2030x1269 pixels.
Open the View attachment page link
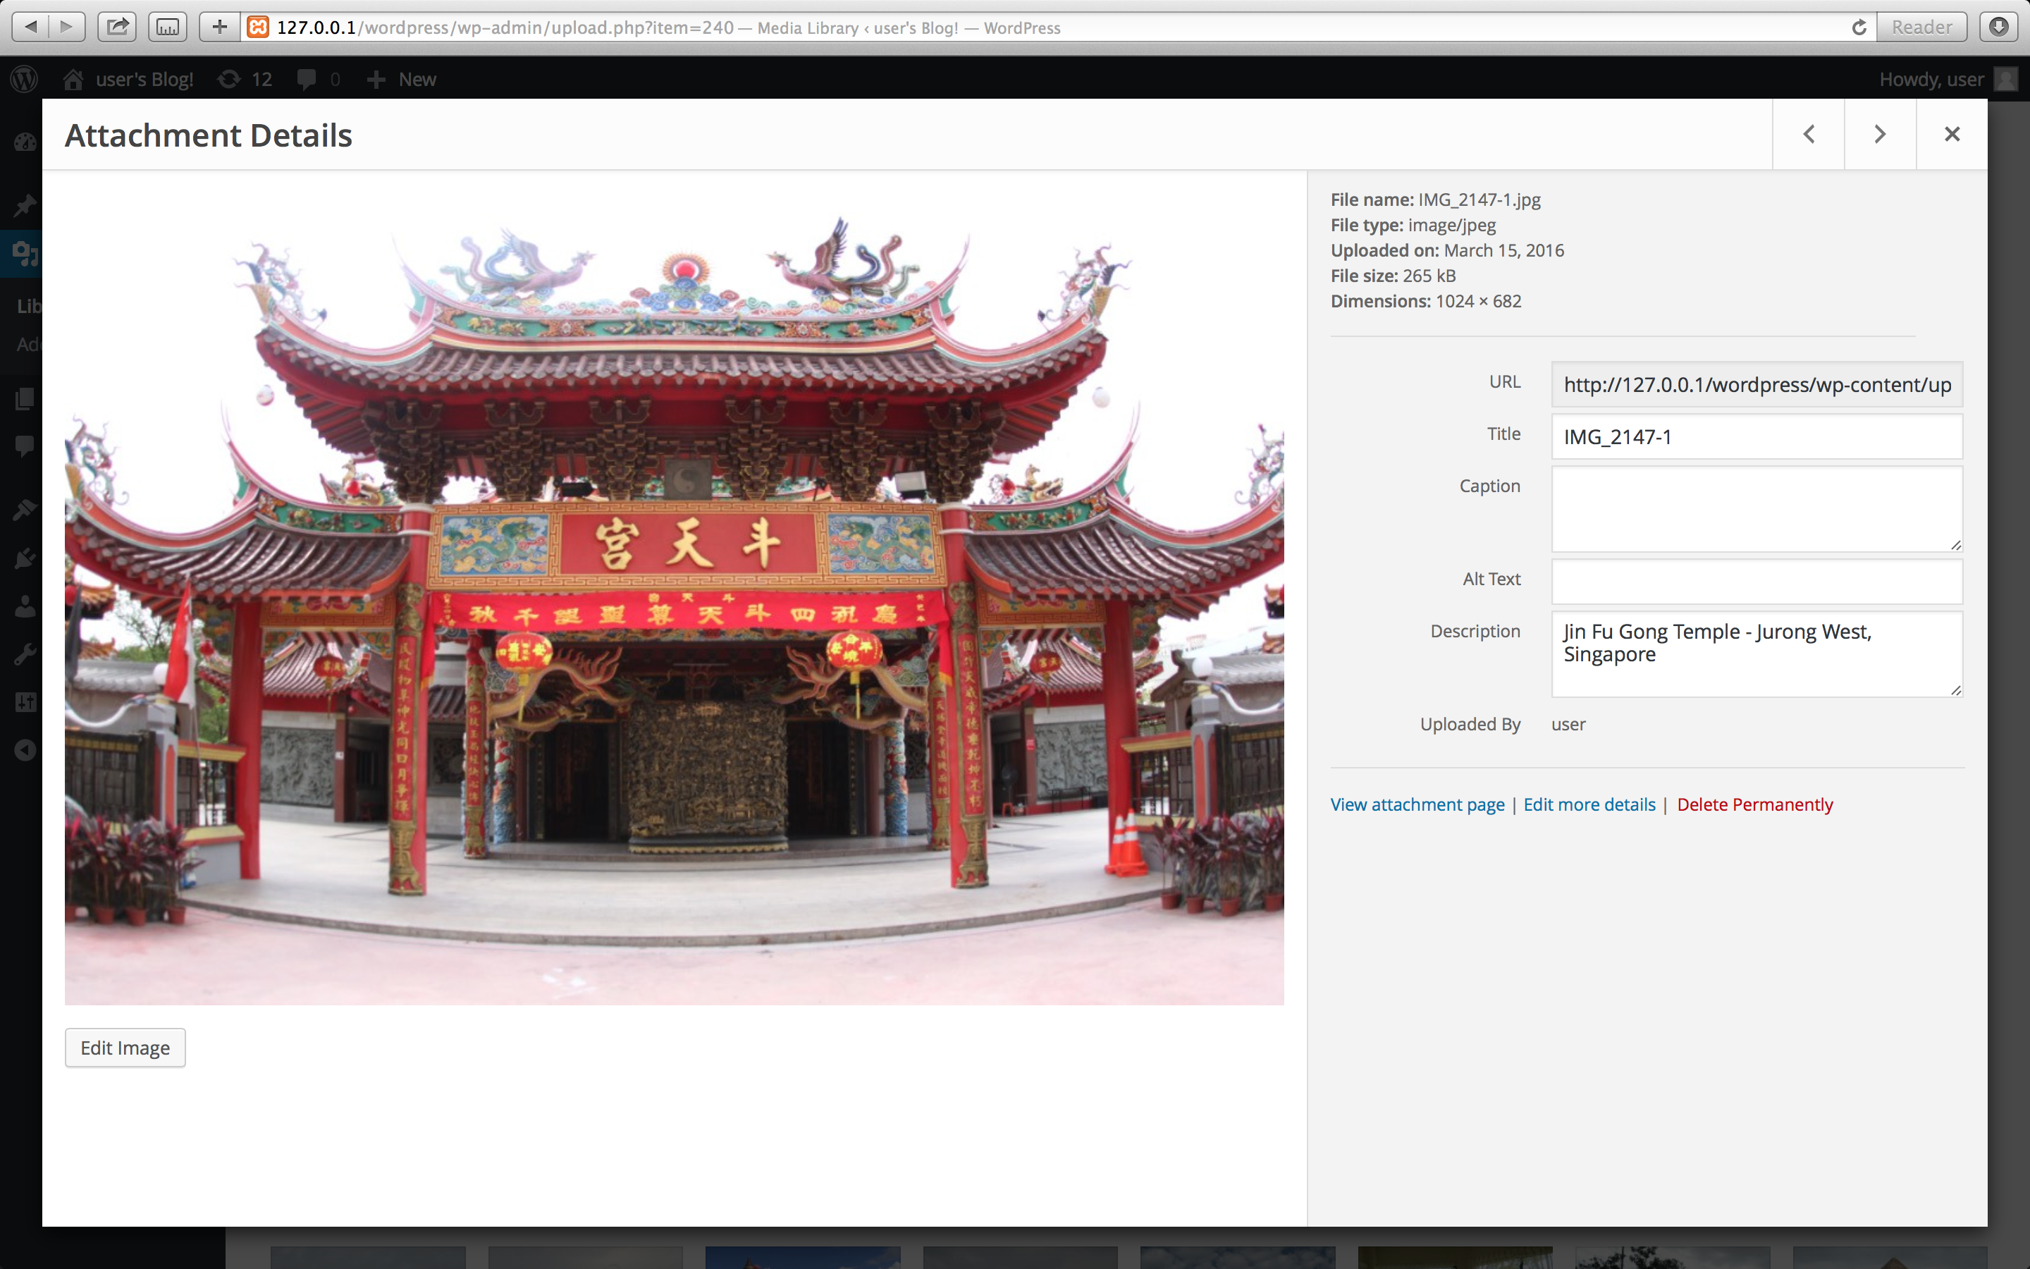click(1417, 804)
